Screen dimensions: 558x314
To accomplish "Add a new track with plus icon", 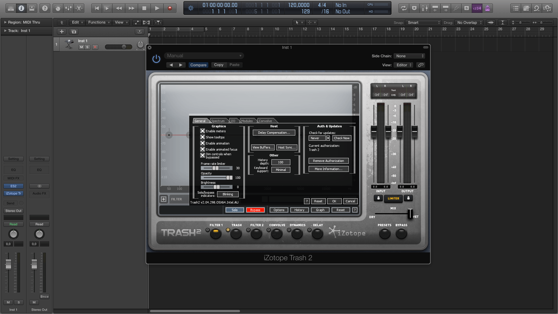I will pyautogui.click(x=62, y=32).
